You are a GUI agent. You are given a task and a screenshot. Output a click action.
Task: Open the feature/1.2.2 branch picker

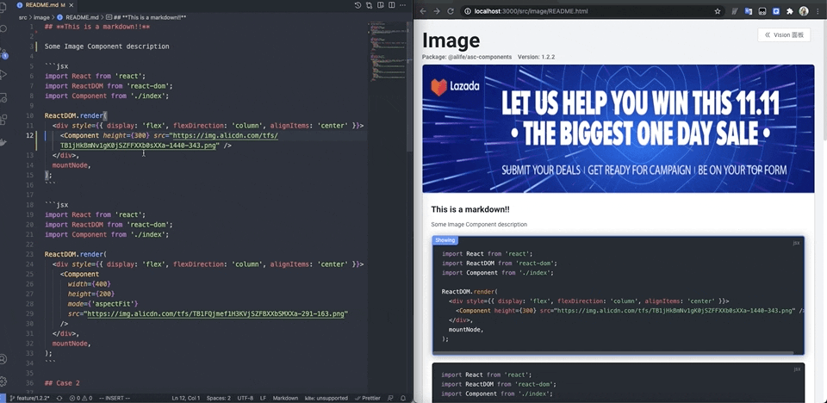(x=30, y=398)
